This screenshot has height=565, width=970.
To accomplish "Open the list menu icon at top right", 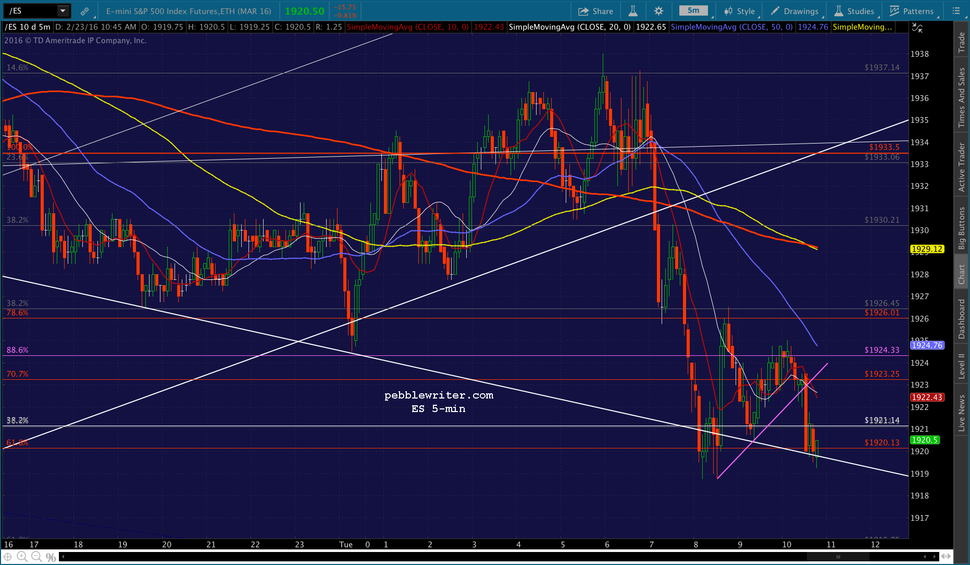I will (x=956, y=11).
